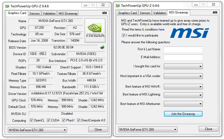
Task: Click the Bandwidth value 111.9 GB/s
Action: (92, 87)
